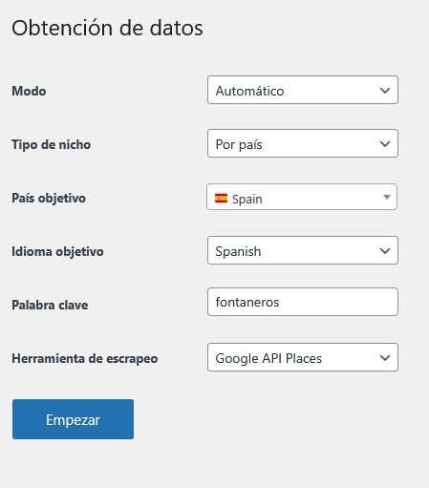Image resolution: width=429 pixels, height=488 pixels.
Task: Click the Herramienta de escrapeo label
Action: point(85,358)
